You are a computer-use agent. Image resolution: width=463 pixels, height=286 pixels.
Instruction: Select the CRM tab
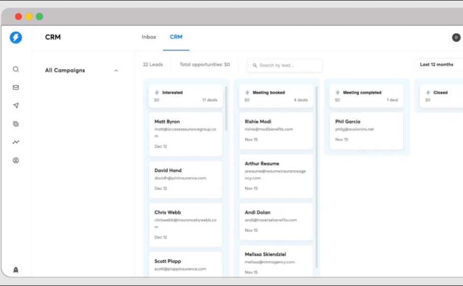[x=176, y=37]
